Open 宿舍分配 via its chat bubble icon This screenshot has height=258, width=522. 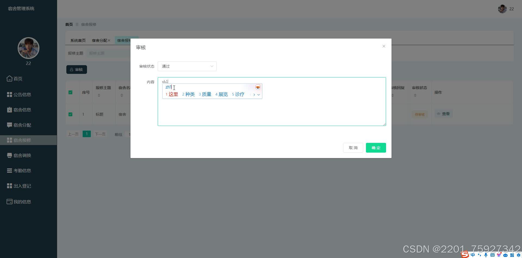[10, 125]
